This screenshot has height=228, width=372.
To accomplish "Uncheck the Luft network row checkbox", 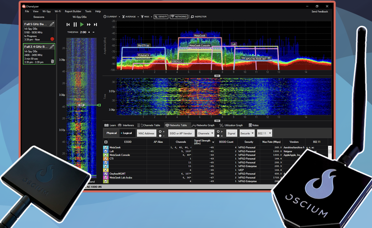I will [x=106, y=151].
